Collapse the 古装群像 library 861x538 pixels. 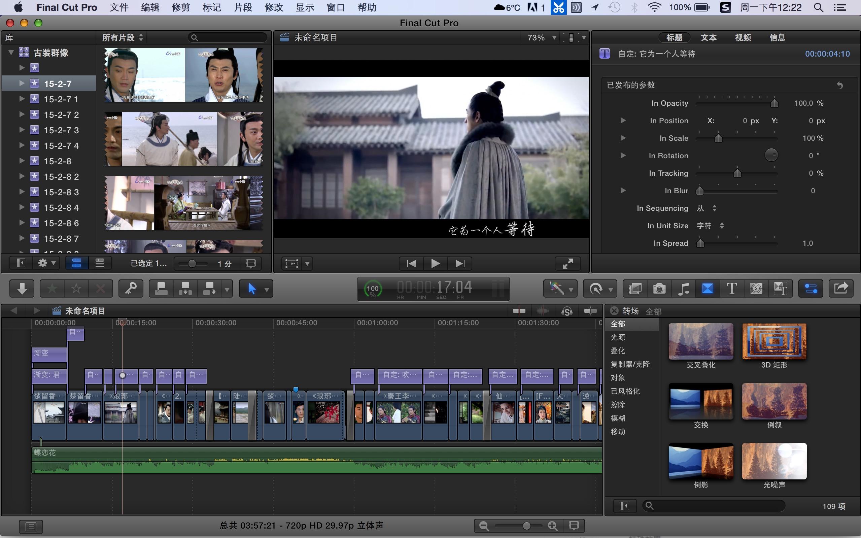click(11, 52)
